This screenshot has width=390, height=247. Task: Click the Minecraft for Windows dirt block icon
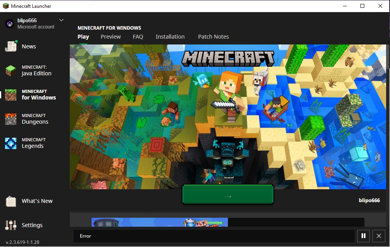[x=11, y=95]
